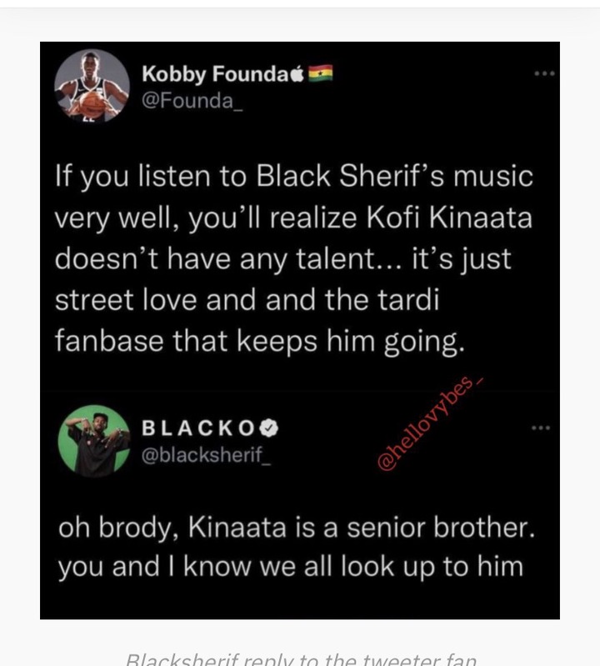Open Kobby Founda's profile picture
Screen dimensions: 600x666
pyautogui.click(x=92, y=86)
